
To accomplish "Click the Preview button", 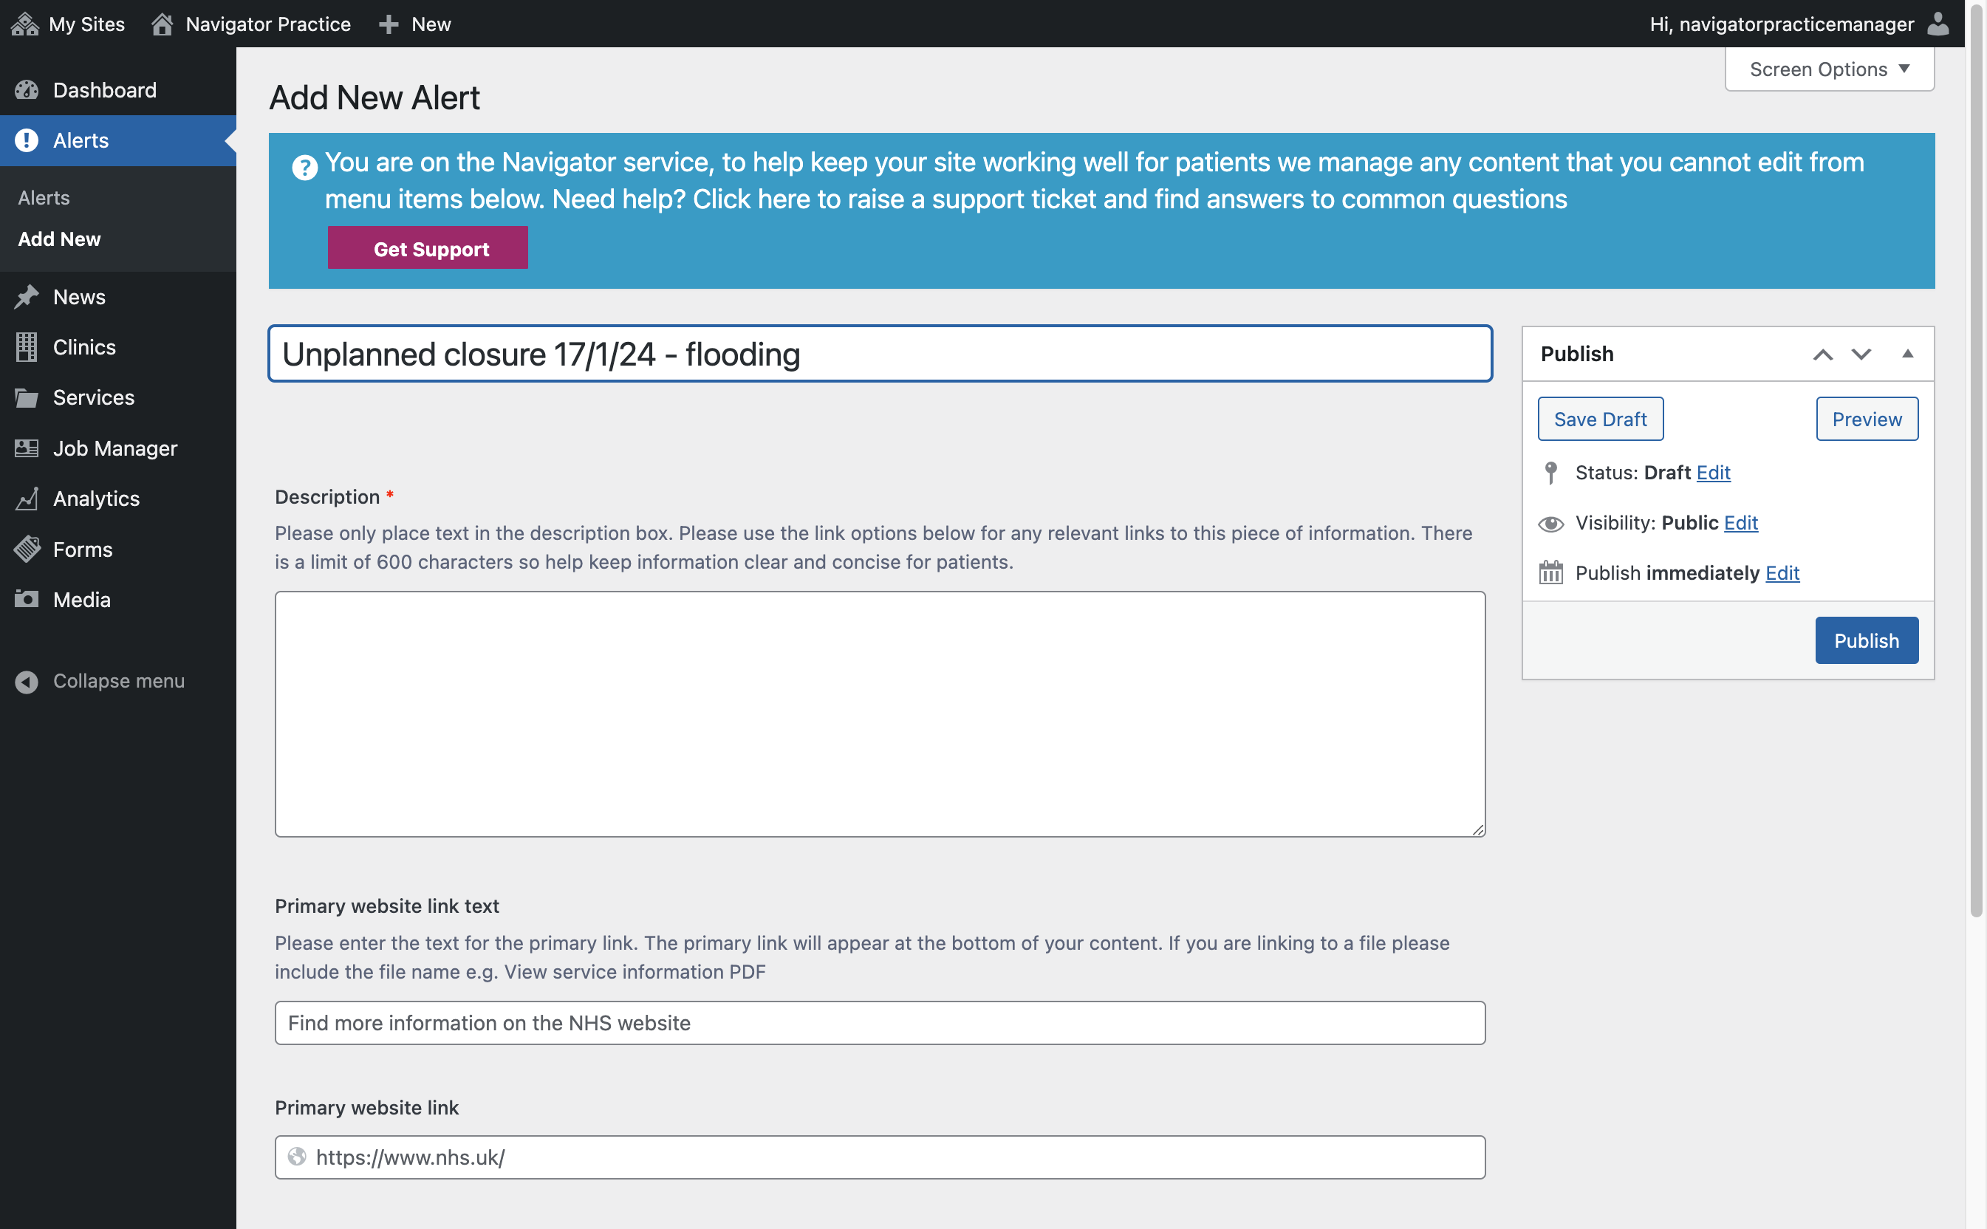I will [x=1867, y=419].
